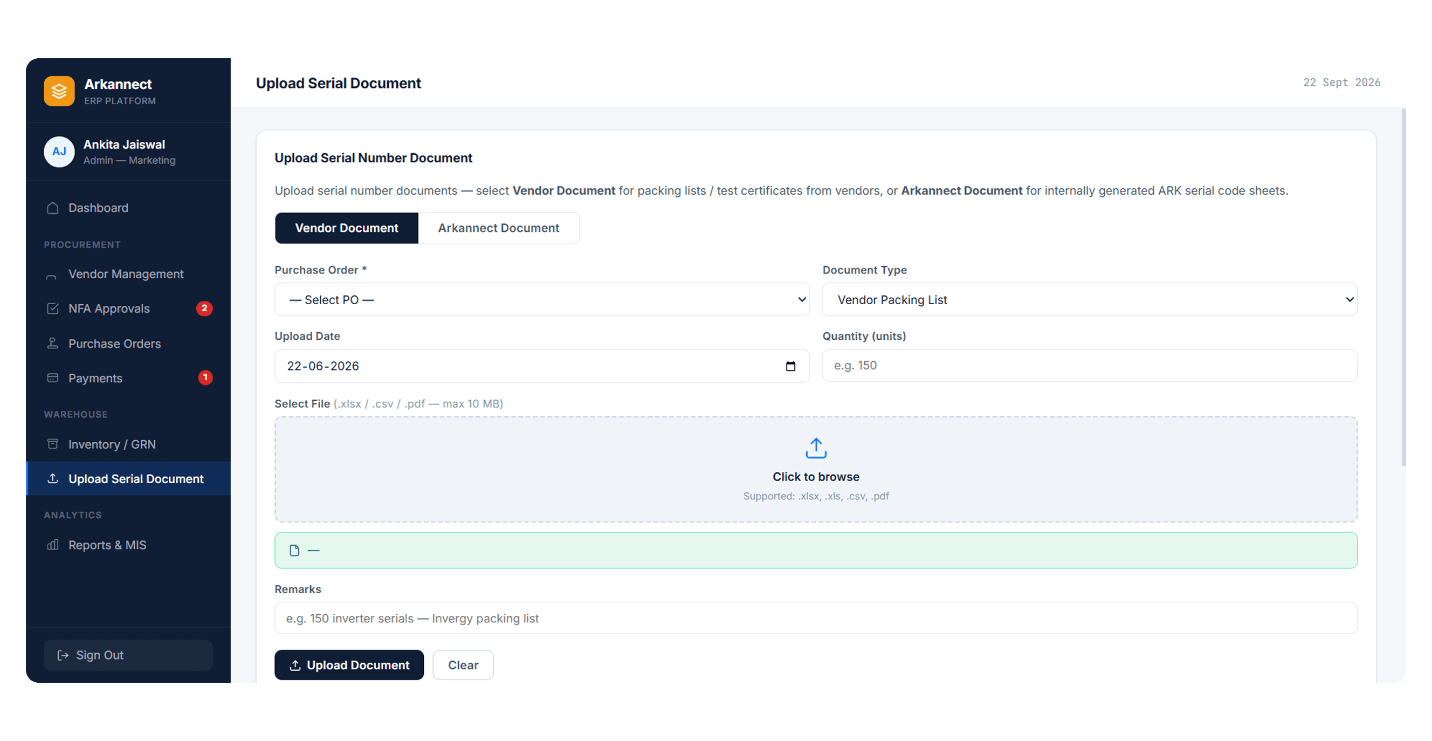The image size is (1432, 741).
Task: Go to Vendor Management page
Action: point(128,275)
